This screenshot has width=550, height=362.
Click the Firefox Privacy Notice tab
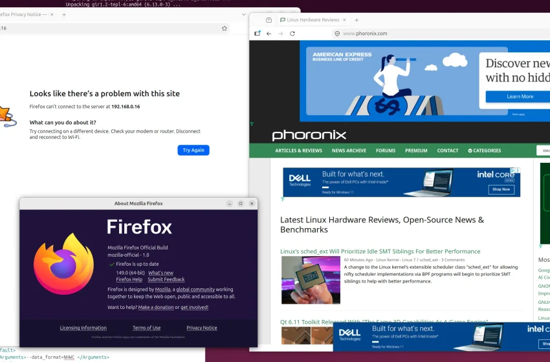click(25, 14)
